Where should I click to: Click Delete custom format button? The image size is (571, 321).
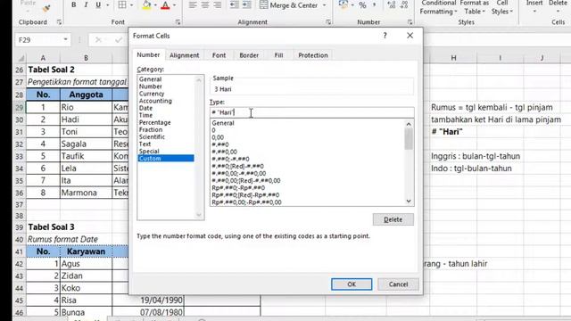(393, 219)
